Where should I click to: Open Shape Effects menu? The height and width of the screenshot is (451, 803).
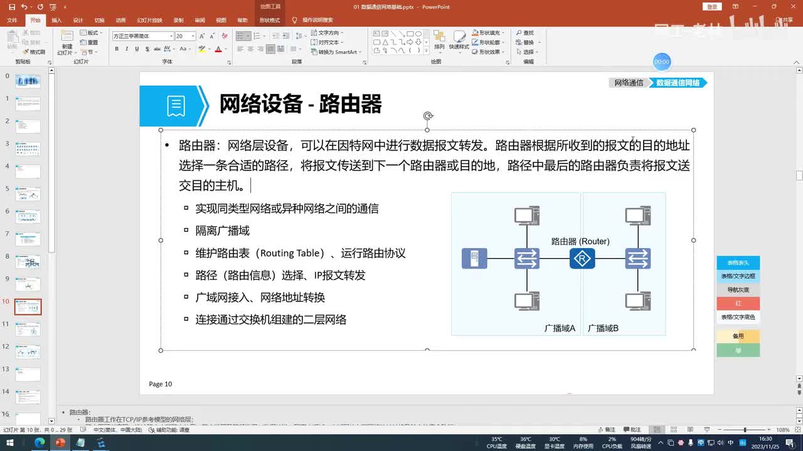488,52
